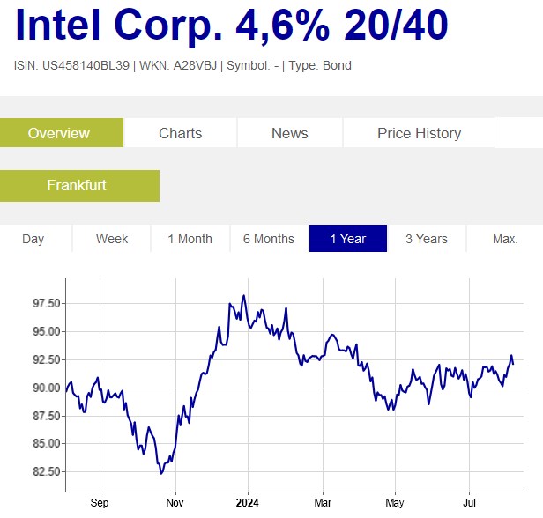Screen dimensions: 543x518
Task: Set chart range to Day
Action: point(33,239)
